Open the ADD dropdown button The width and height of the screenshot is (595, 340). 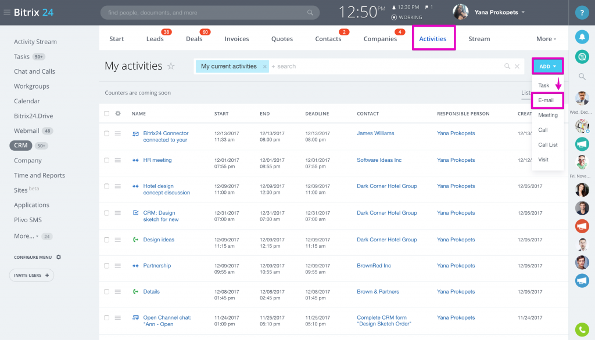pyautogui.click(x=547, y=66)
